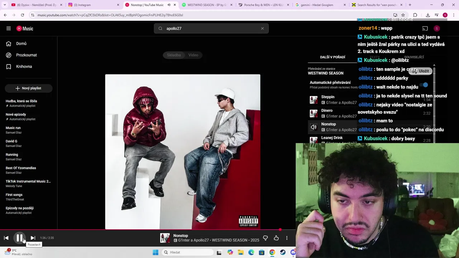Switch to the Instagram tab
This screenshot has height=258, width=459.
(94, 5)
